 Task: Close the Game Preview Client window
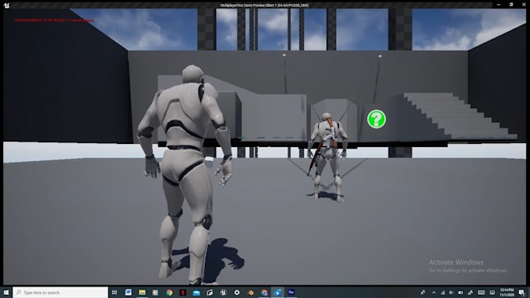(x=524, y=5)
